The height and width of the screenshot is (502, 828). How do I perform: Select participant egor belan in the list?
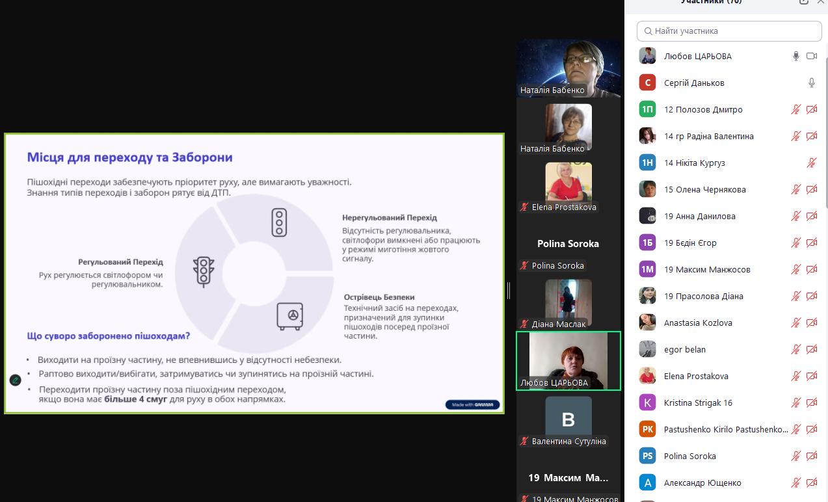[685, 350]
